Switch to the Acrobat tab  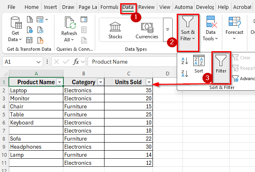pyautogui.click(x=242, y=7)
